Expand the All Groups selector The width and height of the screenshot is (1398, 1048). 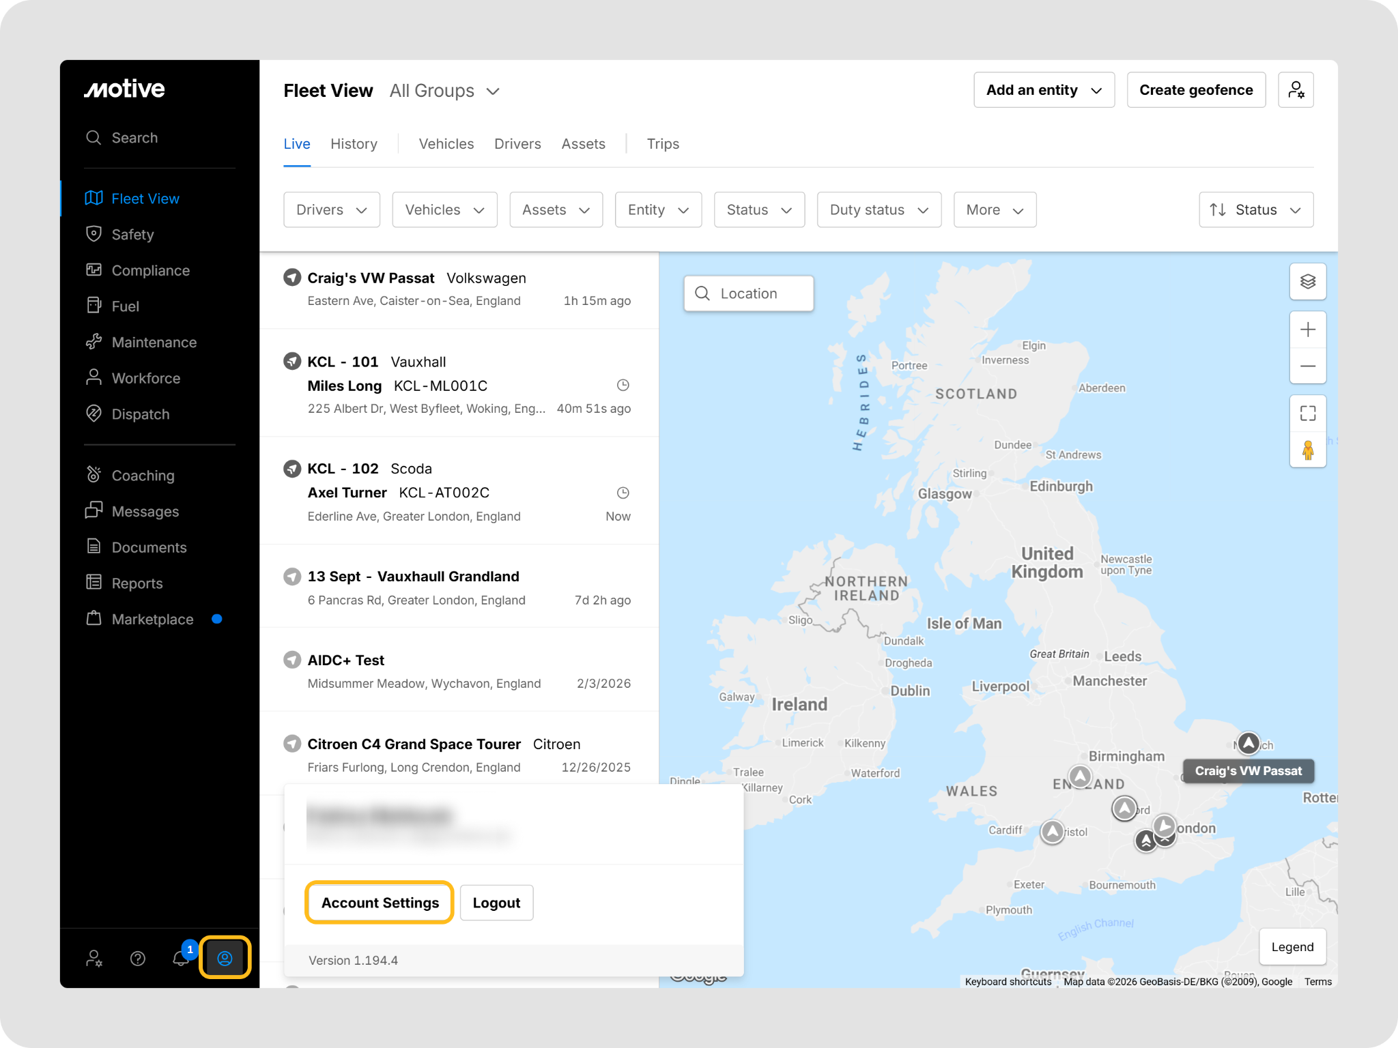[445, 91]
